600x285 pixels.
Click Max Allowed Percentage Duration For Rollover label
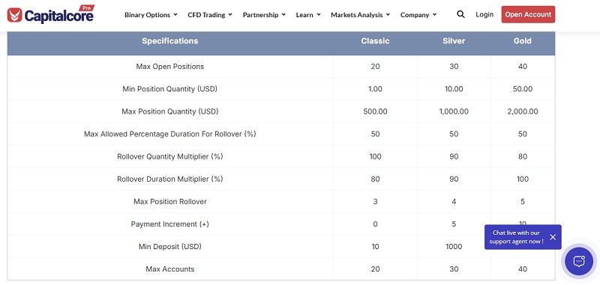[170, 134]
